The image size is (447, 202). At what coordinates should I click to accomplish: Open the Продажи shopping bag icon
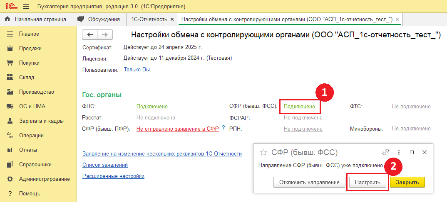[x=10, y=48]
